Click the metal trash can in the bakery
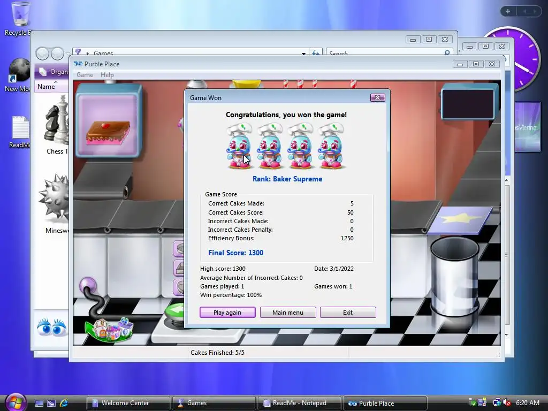 tap(454, 276)
